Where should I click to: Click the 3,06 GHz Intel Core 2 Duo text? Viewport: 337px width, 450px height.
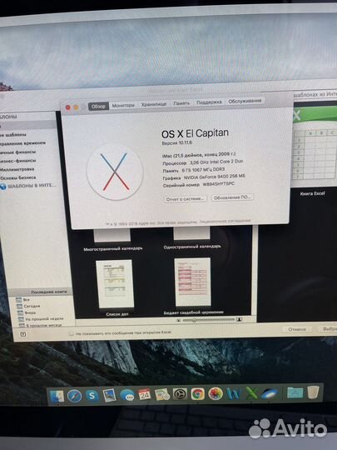[x=216, y=162]
